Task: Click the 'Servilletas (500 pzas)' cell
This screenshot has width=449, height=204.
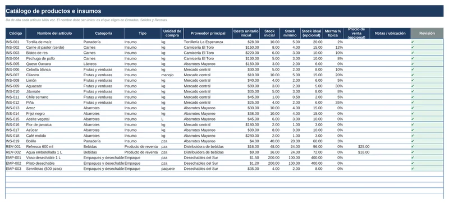Action: click(x=54, y=169)
